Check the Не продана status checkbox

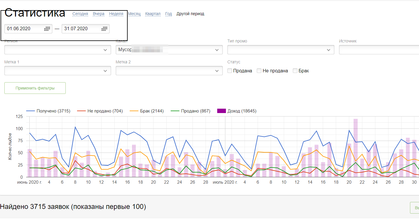click(259, 71)
